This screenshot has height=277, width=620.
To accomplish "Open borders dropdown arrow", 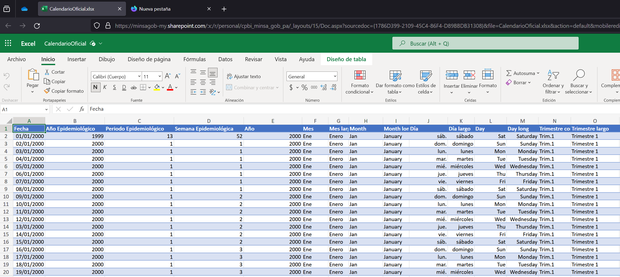I will (149, 87).
